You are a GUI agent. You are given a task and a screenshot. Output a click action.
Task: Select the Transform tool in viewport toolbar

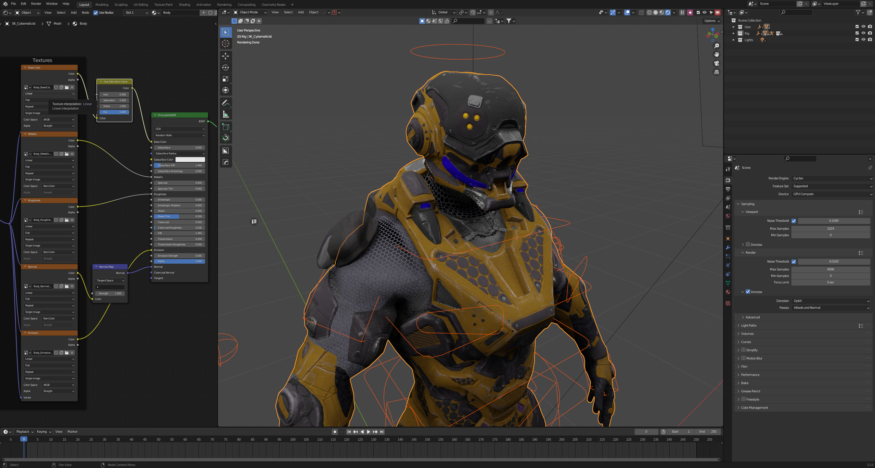pos(226,90)
